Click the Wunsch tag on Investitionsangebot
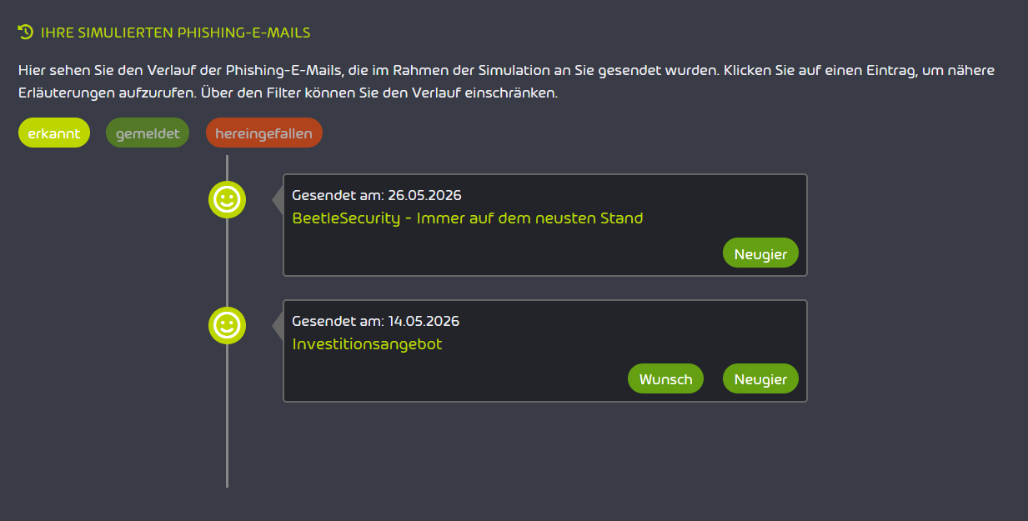The height and width of the screenshot is (521, 1028). tap(665, 378)
